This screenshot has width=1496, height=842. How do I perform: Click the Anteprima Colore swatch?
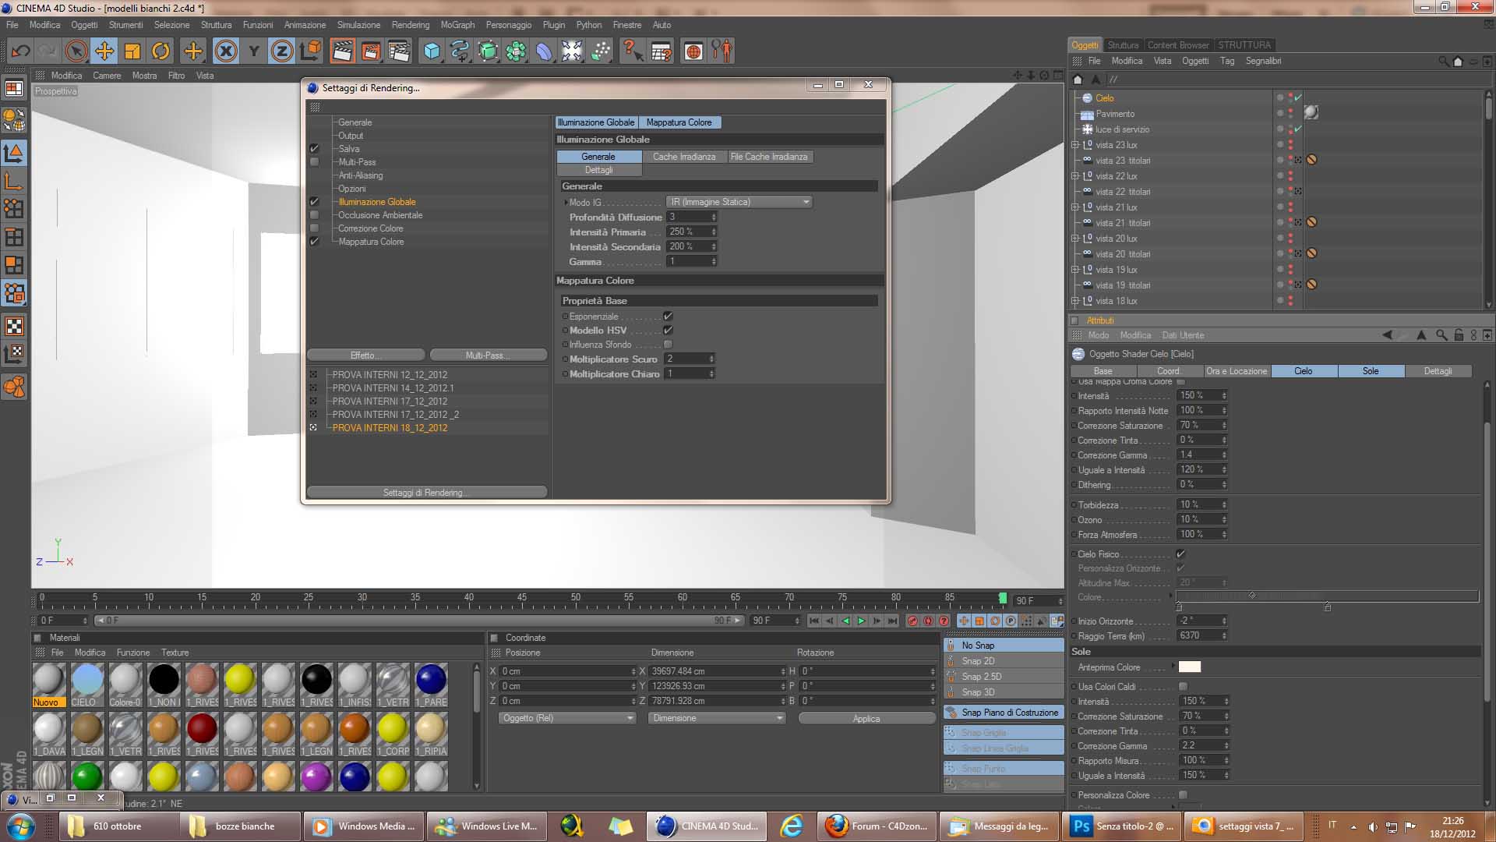tap(1189, 667)
